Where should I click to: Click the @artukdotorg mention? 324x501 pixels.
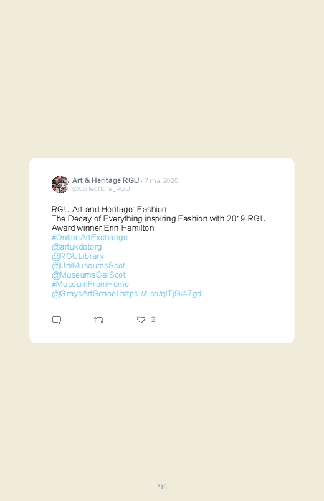click(77, 246)
